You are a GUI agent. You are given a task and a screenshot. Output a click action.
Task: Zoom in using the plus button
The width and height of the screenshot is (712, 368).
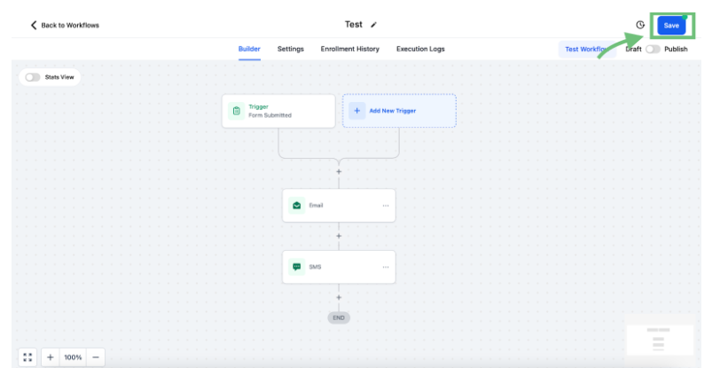51,357
